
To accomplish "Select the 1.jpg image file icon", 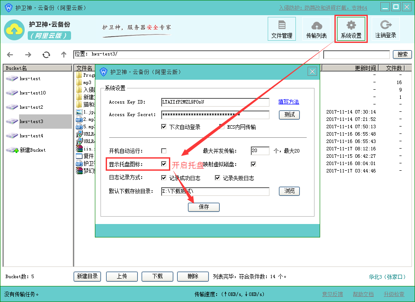I will [79, 112].
